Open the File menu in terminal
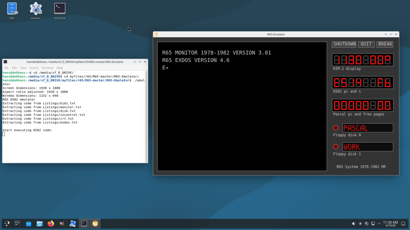 (x=6, y=68)
